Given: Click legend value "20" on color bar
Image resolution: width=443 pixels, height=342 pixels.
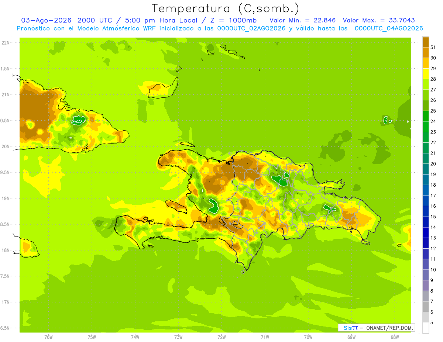Looking at the screenshot, I should point(433,164).
